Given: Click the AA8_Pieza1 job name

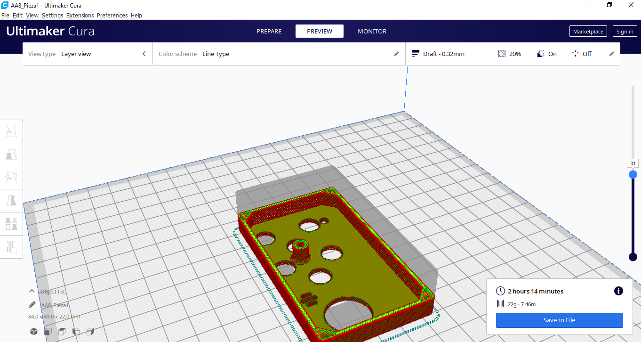Looking at the screenshot, I should pyautogui.click(x=55, y=305).
